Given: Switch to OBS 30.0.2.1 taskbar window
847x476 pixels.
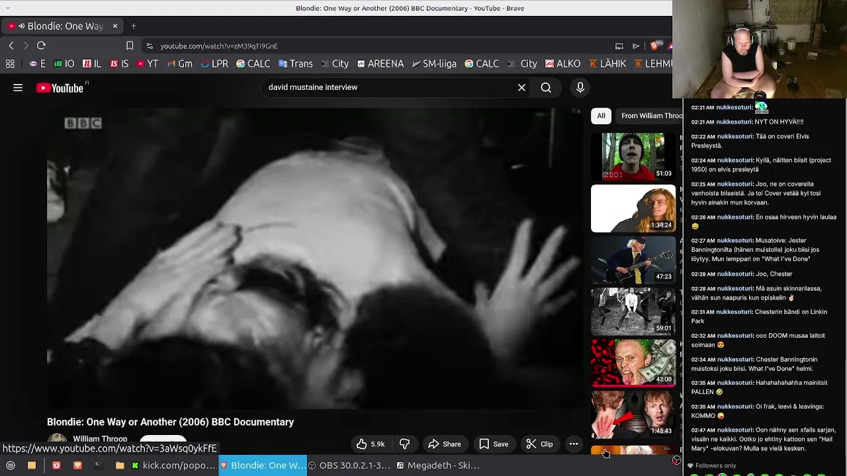Looking at the screenshot, I should pyautogui.click(x=350, y=465).
